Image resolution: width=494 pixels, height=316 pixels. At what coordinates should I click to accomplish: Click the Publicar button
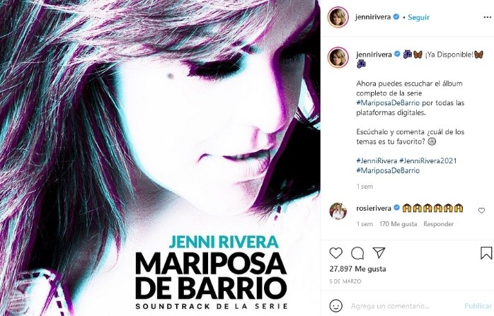coord(478,306)
